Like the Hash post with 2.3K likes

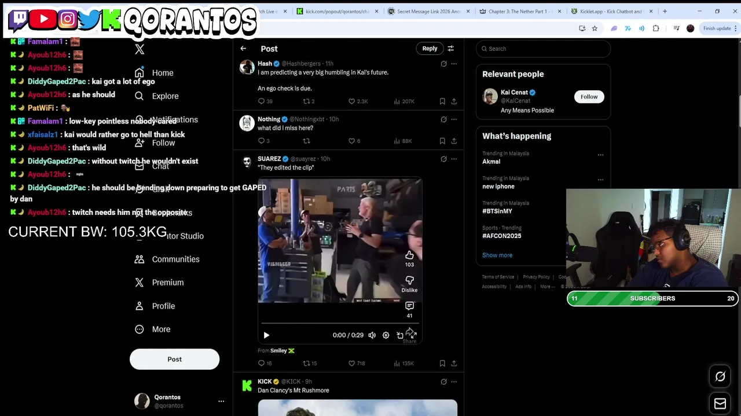coord(351,101)
